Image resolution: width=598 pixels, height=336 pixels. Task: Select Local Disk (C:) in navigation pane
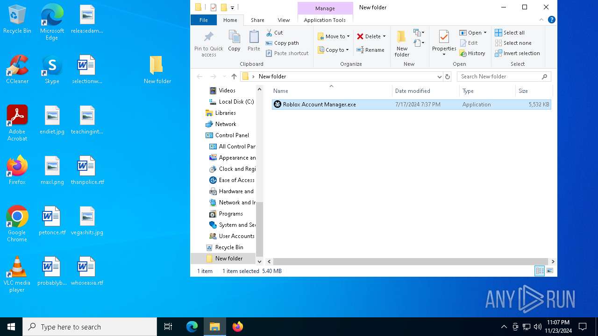[x=231, y=102]
